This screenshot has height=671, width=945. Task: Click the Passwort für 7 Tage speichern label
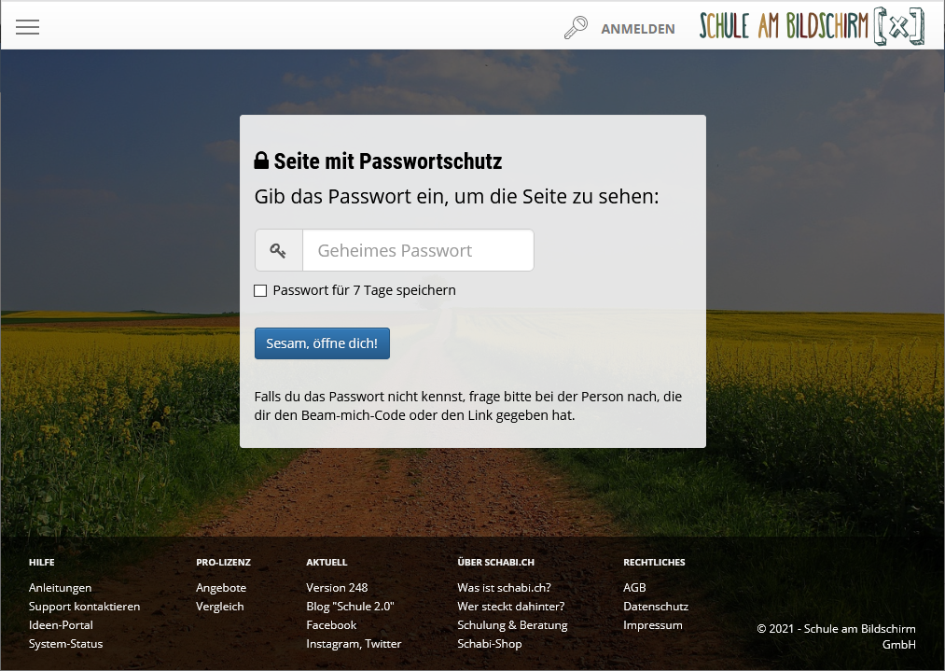point(364,290)
